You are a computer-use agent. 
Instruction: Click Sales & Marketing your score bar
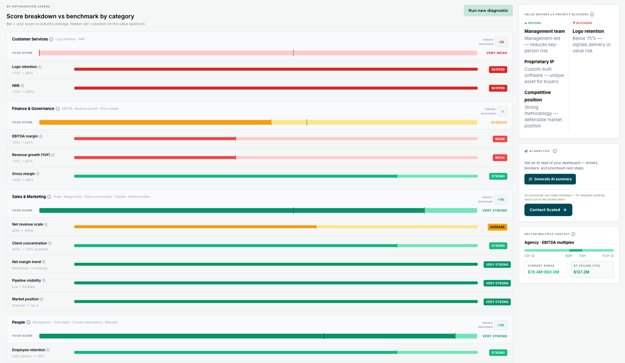[x=258, y=211]
